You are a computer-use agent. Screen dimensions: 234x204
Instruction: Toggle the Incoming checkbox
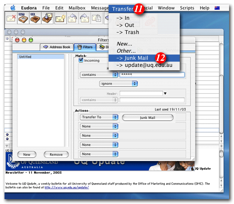(81, 60)
